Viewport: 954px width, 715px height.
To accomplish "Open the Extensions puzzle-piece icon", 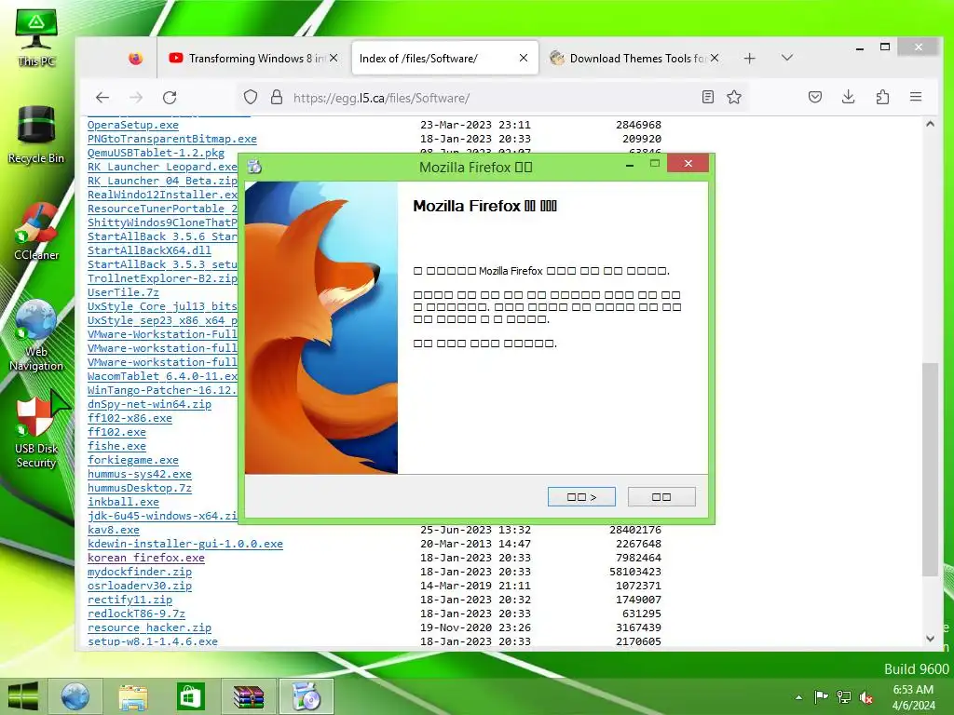I will click(882, 97).
